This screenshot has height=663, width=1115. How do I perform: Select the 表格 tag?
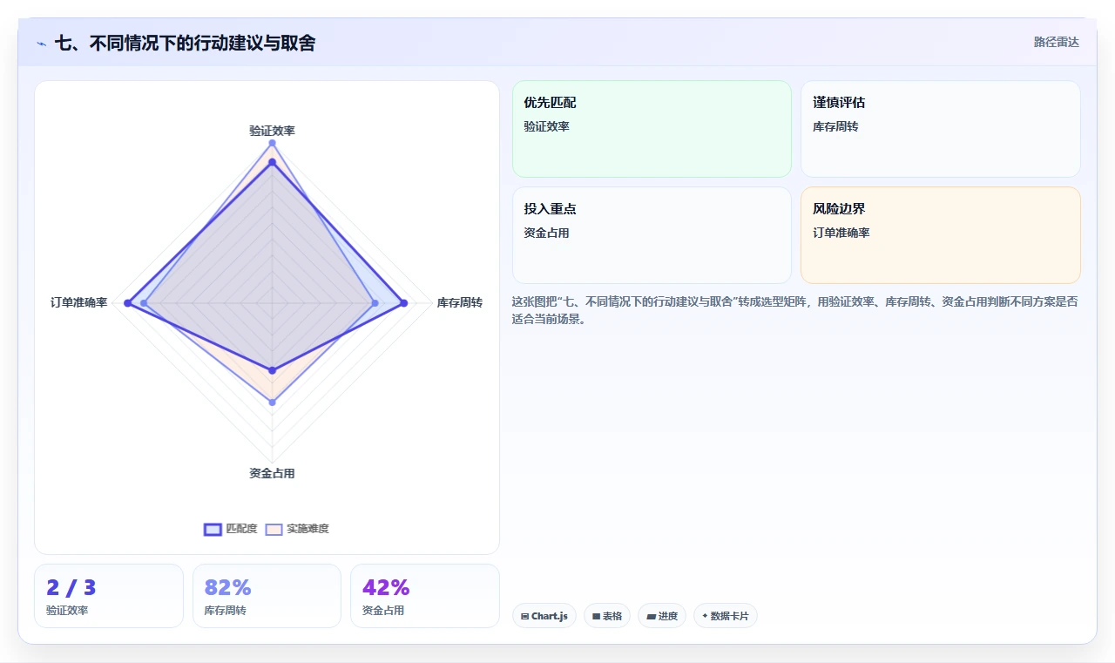pyautogui.click(x=607, y=616)
